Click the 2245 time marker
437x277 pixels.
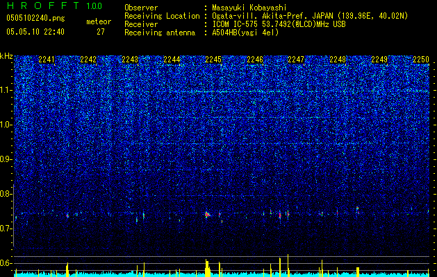[x=213, y=60]
